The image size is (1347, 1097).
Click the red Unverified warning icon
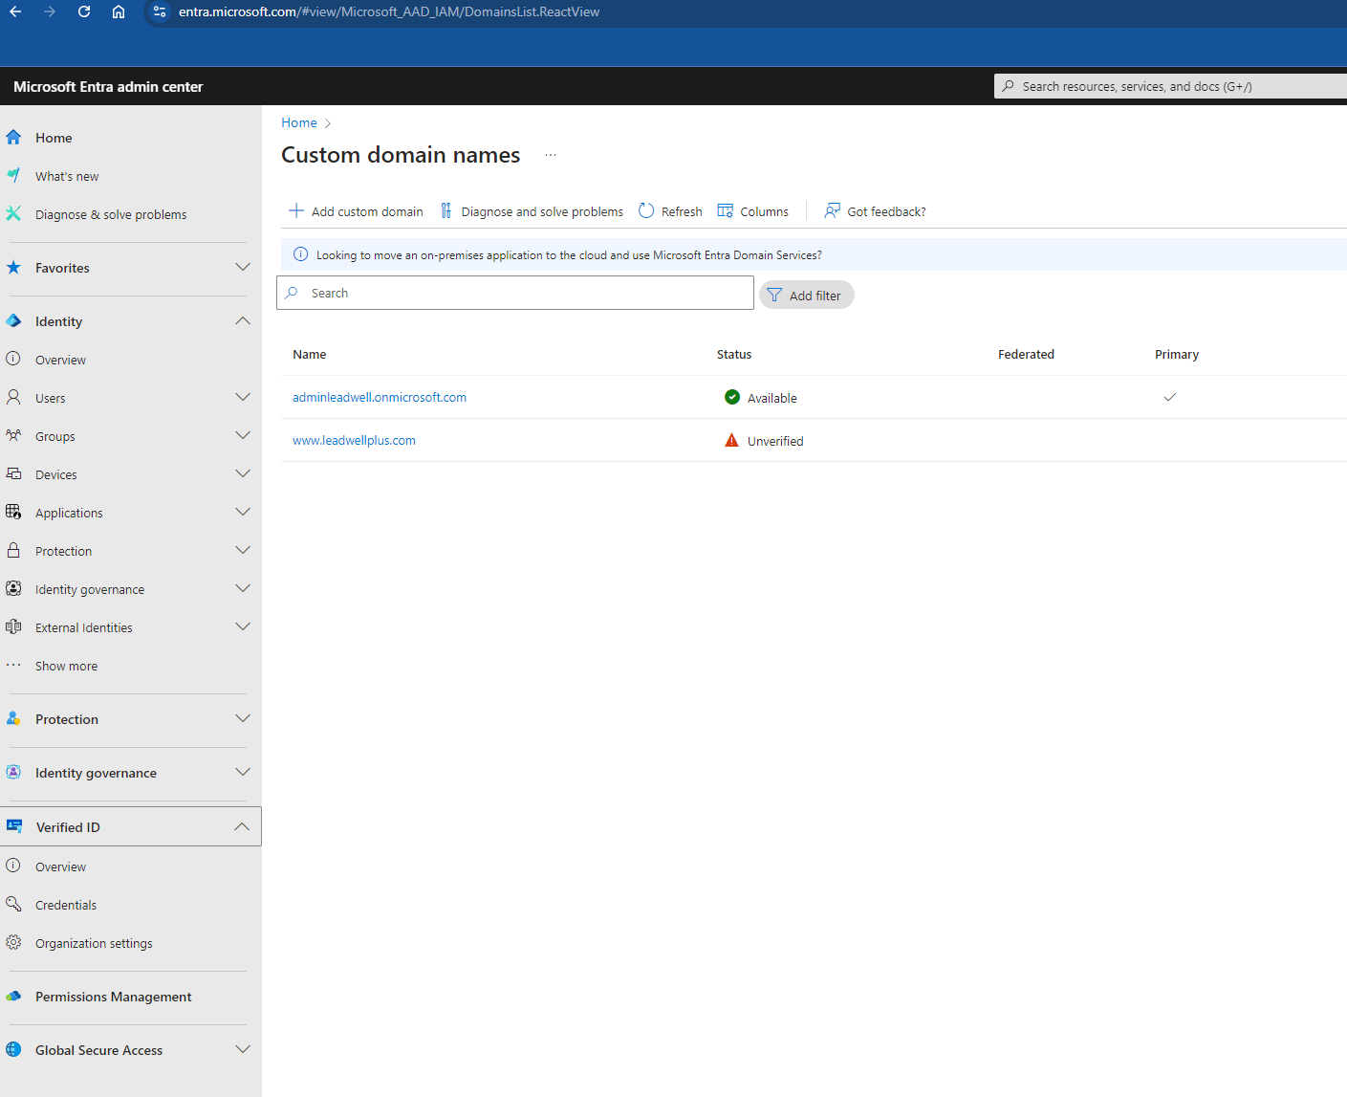click(x=731, y=440)
